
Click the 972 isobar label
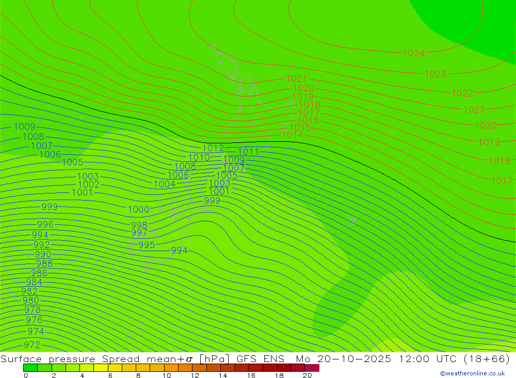coord(32,345)
